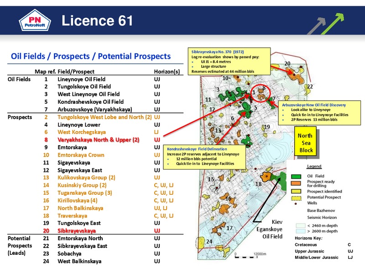Select the 'Tungolskoye Oil Field' row
This screenshot has width=365, height=273.
pyautogui.click(x=95, y=86)
